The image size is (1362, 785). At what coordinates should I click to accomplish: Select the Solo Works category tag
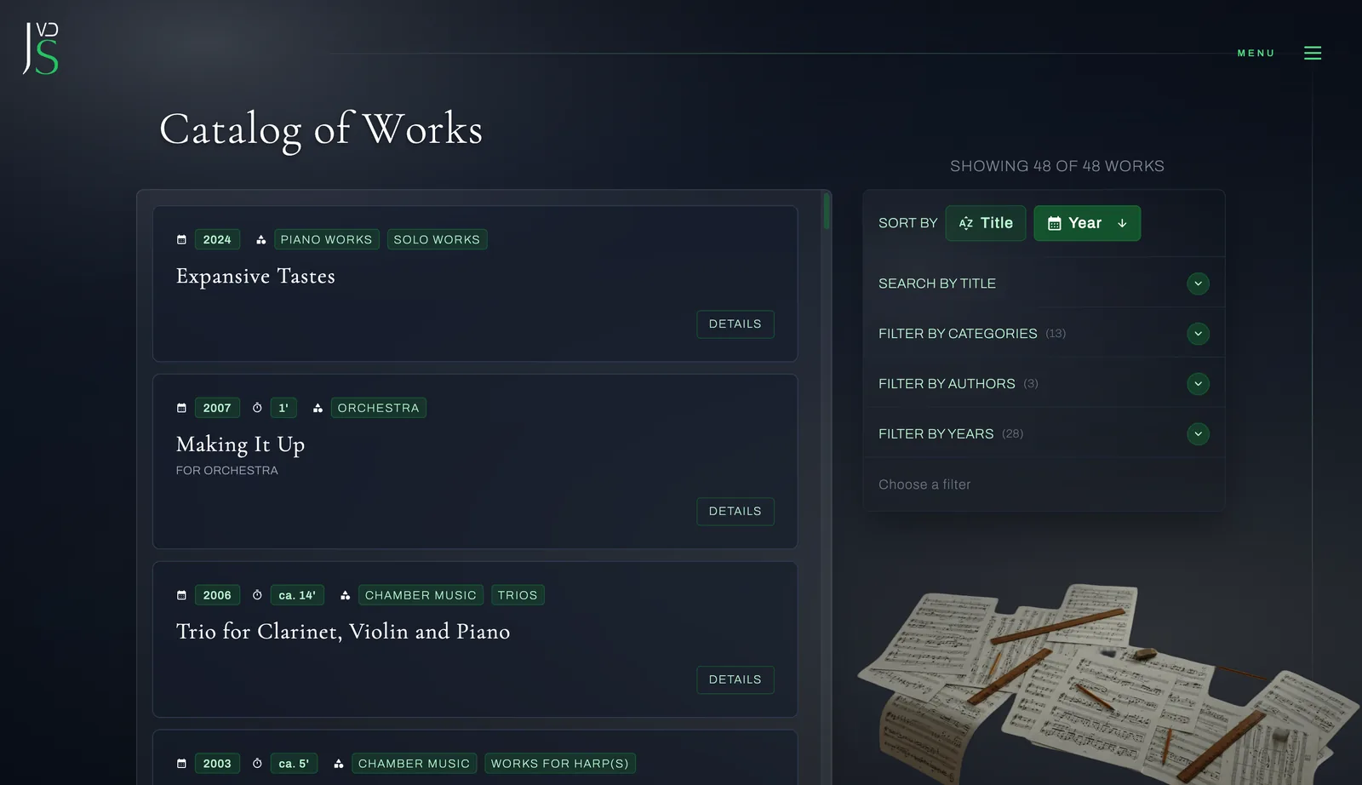coord(437,240)
